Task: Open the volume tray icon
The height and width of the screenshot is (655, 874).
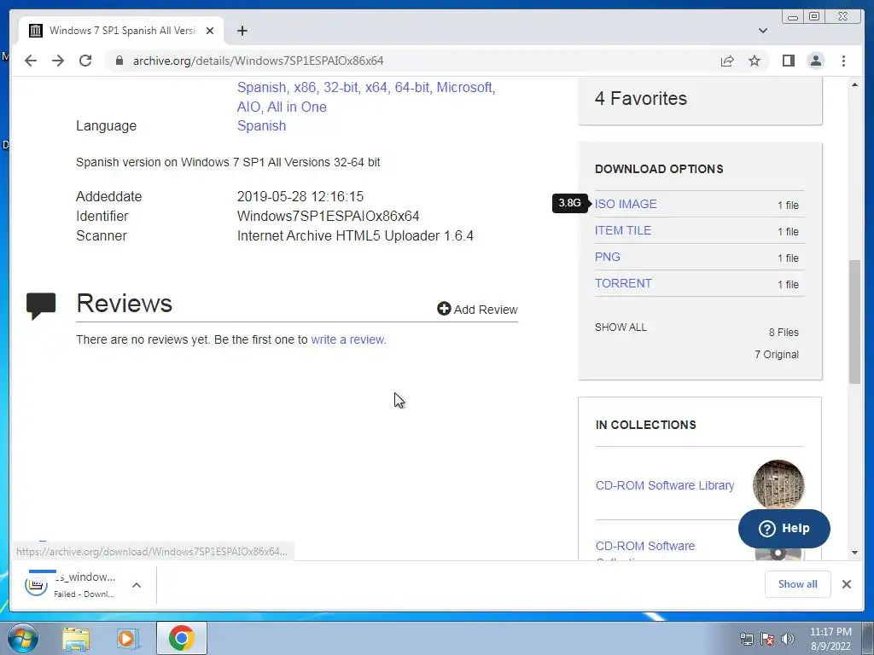Action: pyautogui.click(x=787, y=639)
